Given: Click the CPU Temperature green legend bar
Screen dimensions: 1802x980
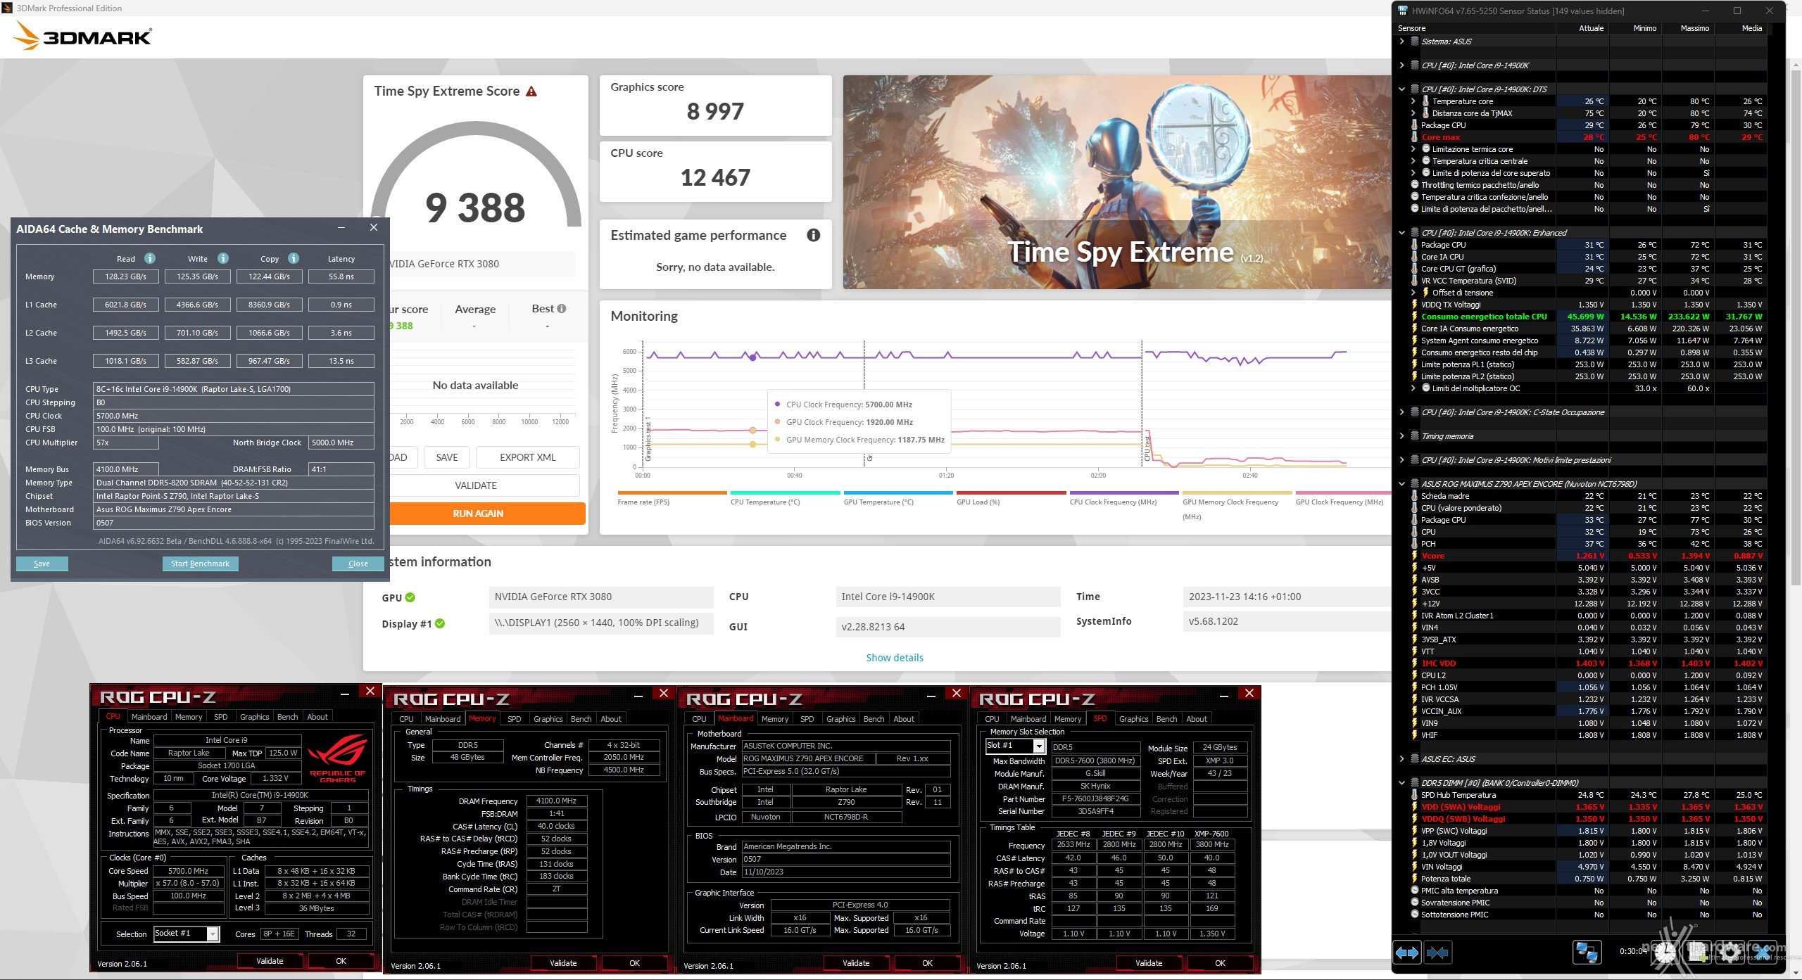Looking at the screenshot, I should point(785,492).
